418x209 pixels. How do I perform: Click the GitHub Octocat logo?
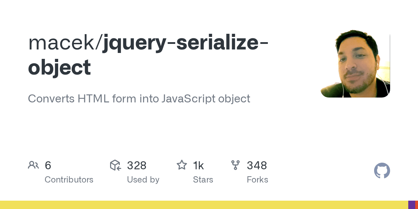(x=382, y=171)
